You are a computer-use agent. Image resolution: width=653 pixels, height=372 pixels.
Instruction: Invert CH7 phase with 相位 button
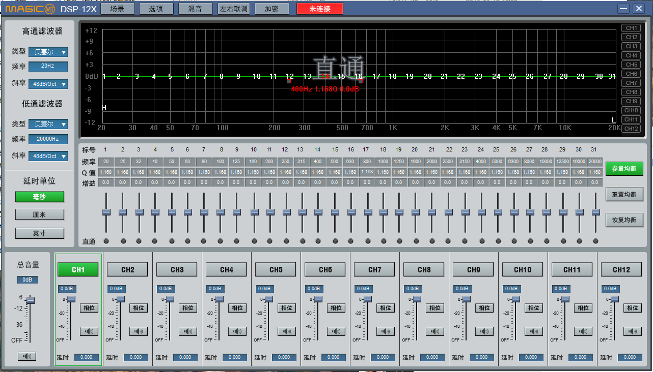point(386,307)
